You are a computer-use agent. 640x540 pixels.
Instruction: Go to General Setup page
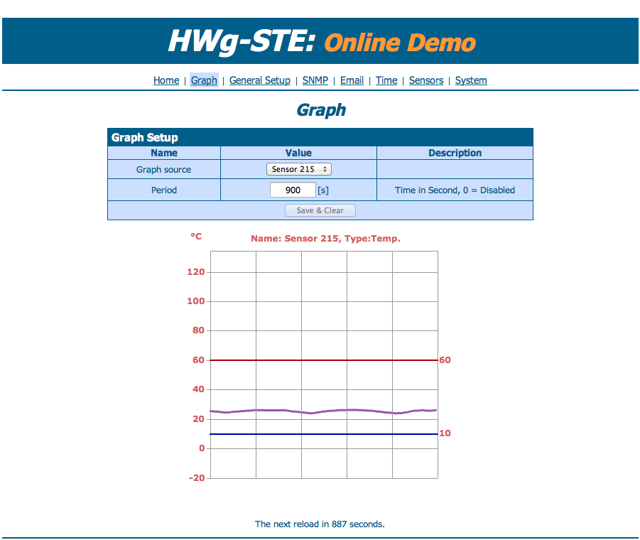(x=259, y=80)
